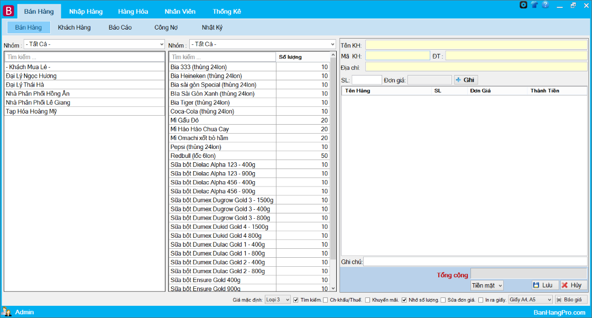Open the BanHangPro.com link

pos(559,312)
